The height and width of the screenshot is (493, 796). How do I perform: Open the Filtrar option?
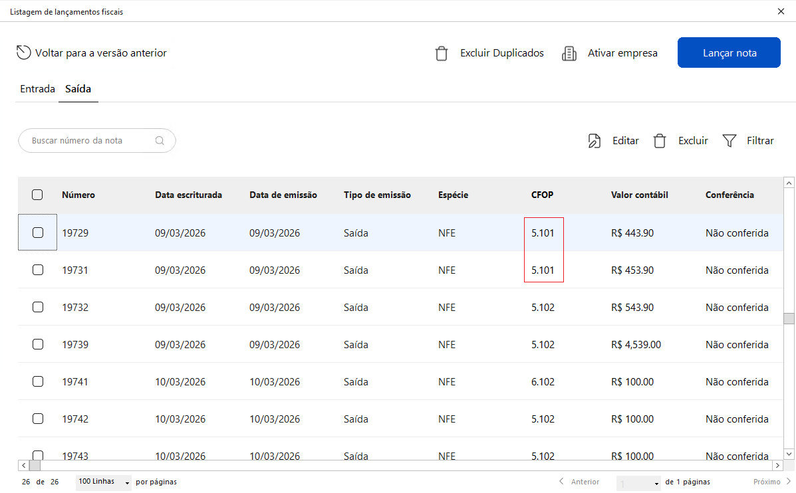click(760, 140)
